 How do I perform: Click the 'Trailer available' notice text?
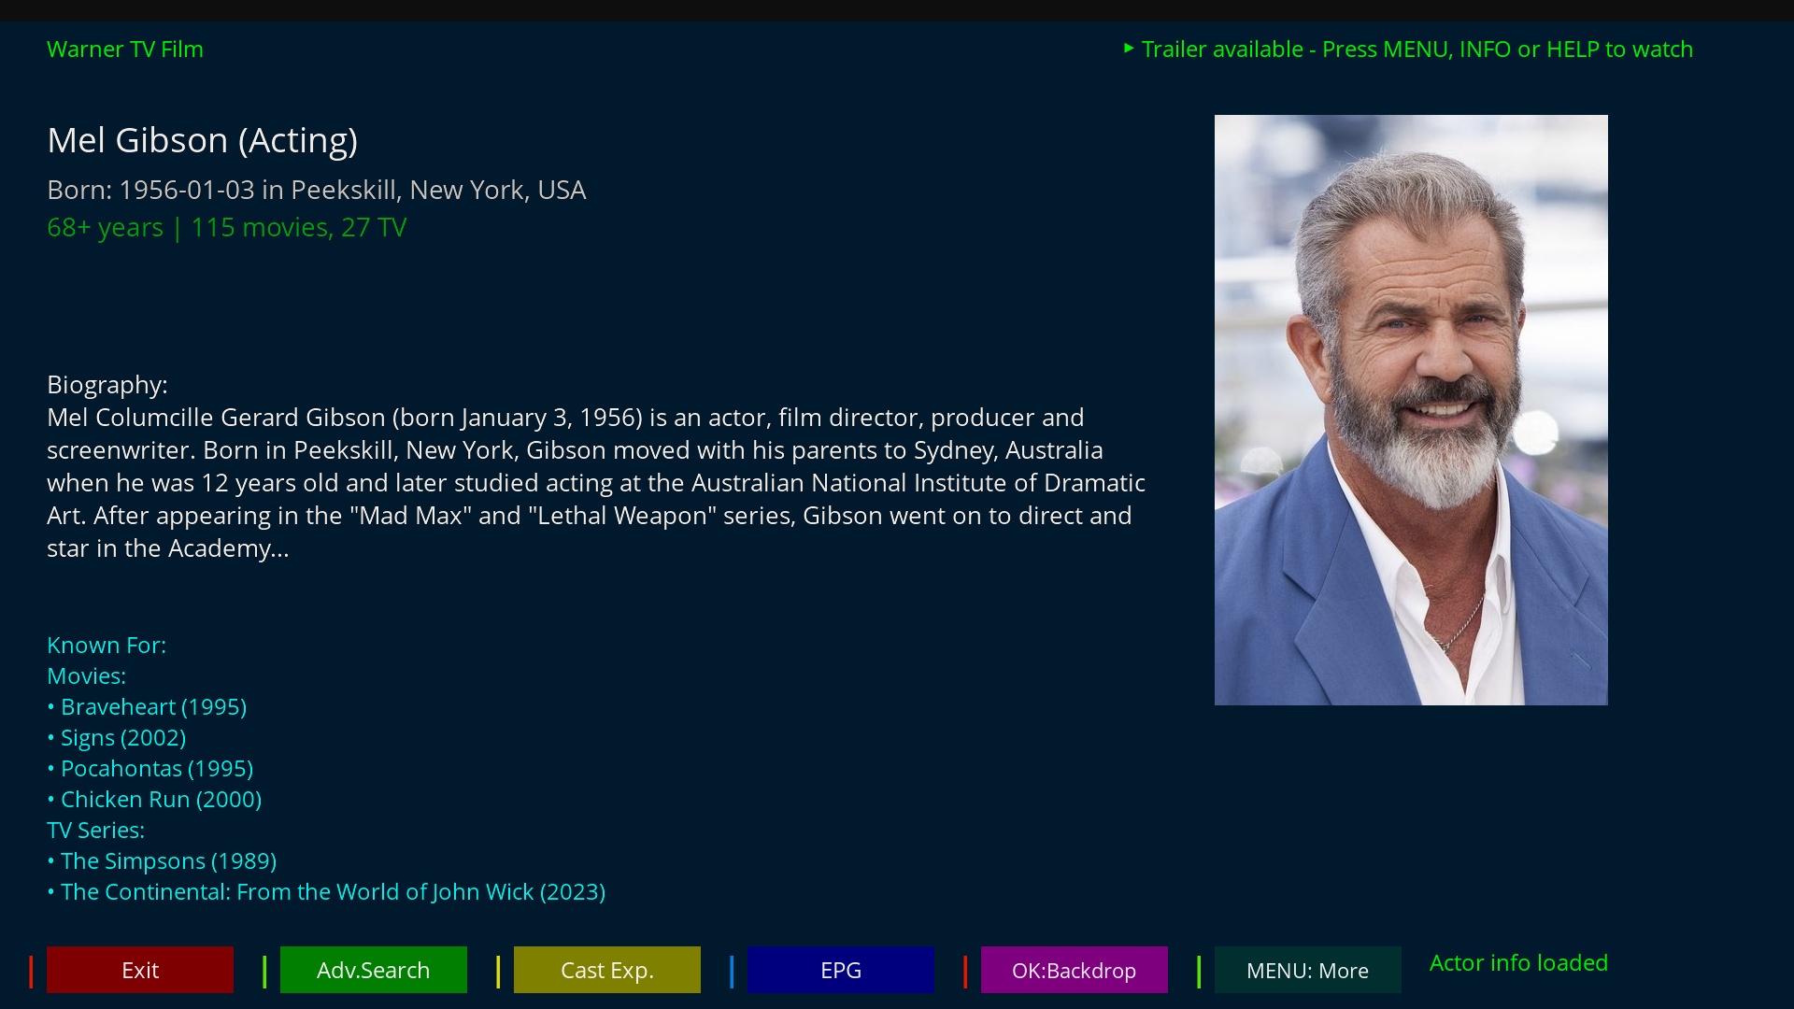pyautogui.click(x=1417, y=50)
